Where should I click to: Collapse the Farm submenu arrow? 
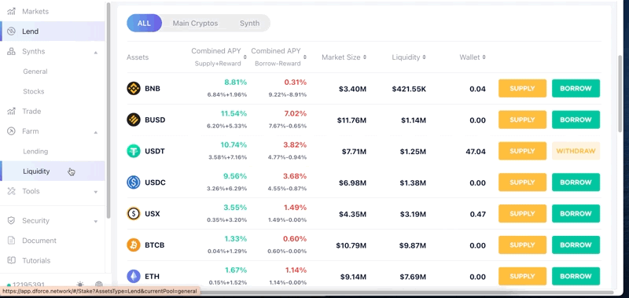pyautogui.click(x=95, y=132)
